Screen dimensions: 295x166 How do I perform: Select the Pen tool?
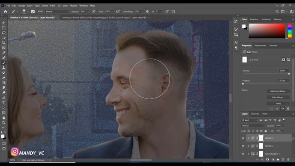click(4, 98)
